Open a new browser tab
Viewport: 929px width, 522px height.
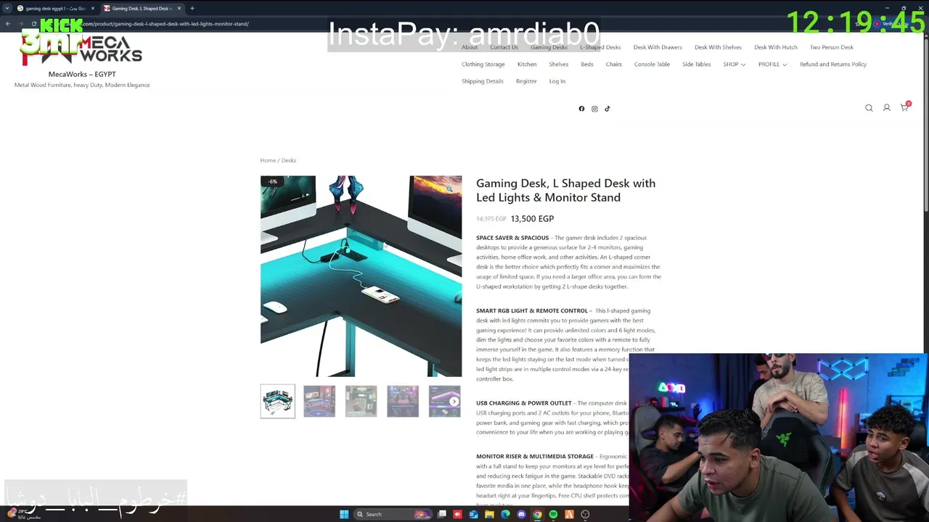[x=192, y=8]
